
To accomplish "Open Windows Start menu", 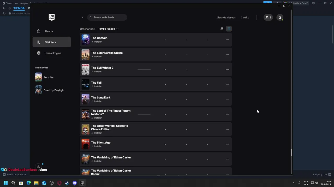I will [5, 183].
